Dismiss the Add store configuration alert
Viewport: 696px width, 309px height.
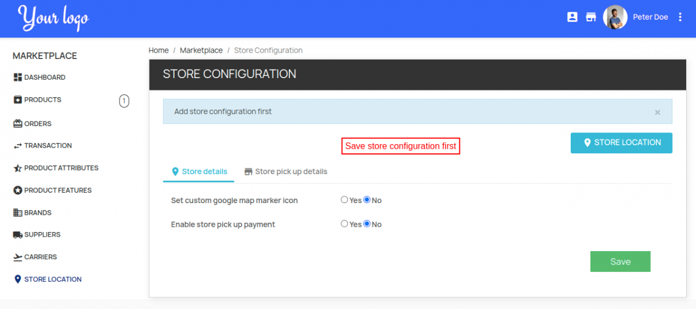pos(657,112)
